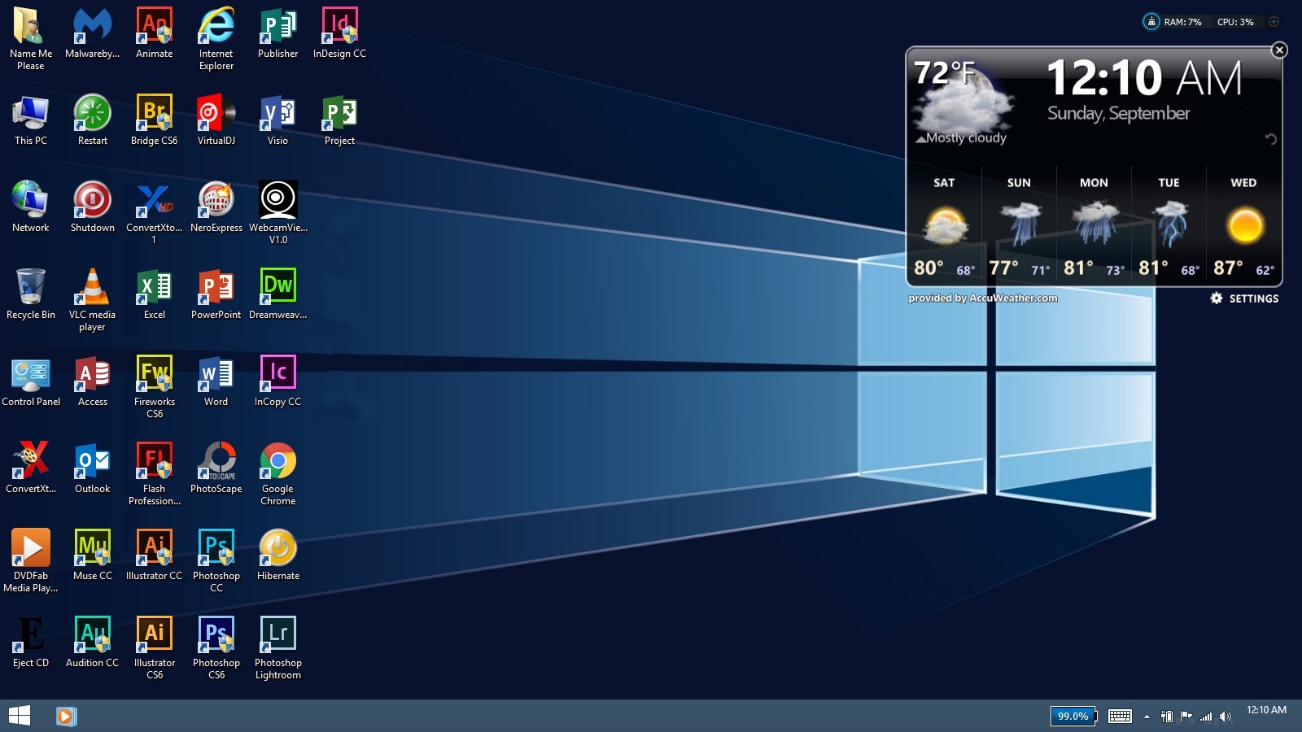Viewport: 1302px width, 732px height.
Task: Open the touch keyboard tray icon
Action: point(1120,716)
